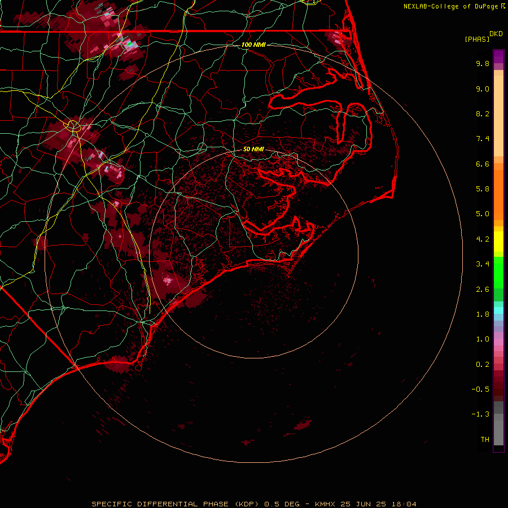The height and width of the screenshot is (508, 508).
Task: Click the 9.8 value on the color scale
Action: (x=483, y=63)
